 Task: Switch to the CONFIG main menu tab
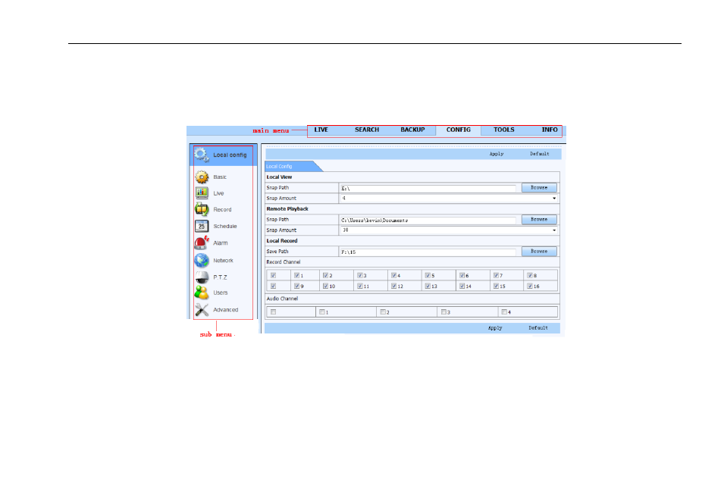coord(458,130)
